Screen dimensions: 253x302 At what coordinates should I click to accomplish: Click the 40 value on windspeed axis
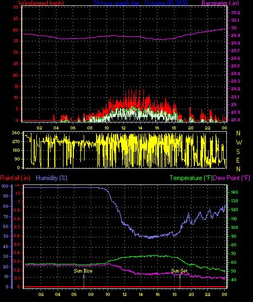pyautogui.click(x=16, y=30)
